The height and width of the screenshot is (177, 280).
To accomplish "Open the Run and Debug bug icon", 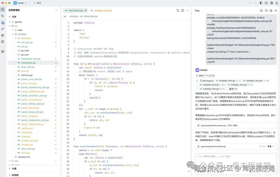I will [x=3, y=35].
